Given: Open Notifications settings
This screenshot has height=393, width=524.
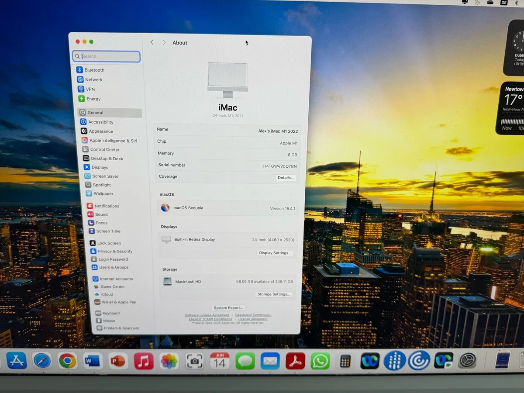Looking at the screenshot, I should (103, 206).
